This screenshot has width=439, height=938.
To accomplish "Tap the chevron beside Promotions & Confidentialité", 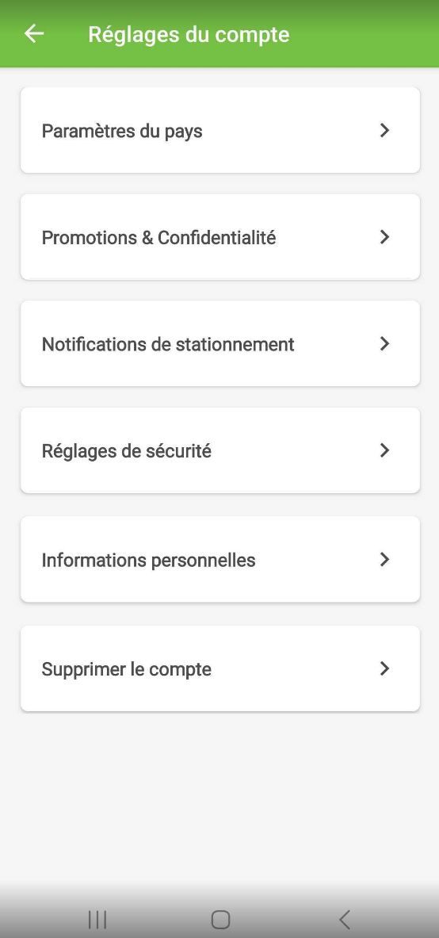I will click(x=384, y=237).
